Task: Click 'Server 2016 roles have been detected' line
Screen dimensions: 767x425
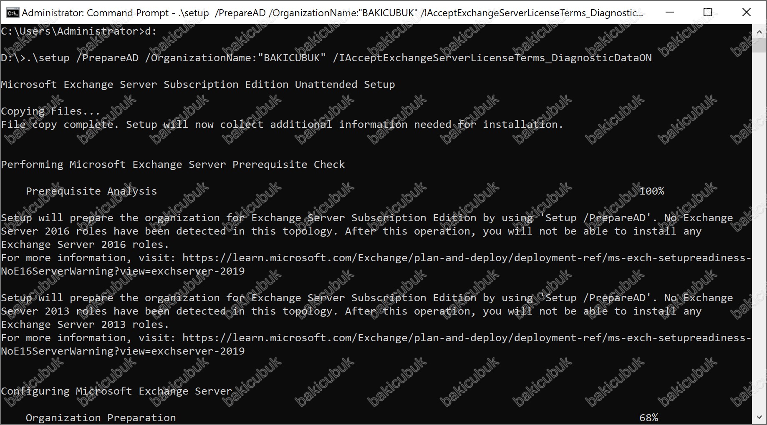Action: point(351,231)
